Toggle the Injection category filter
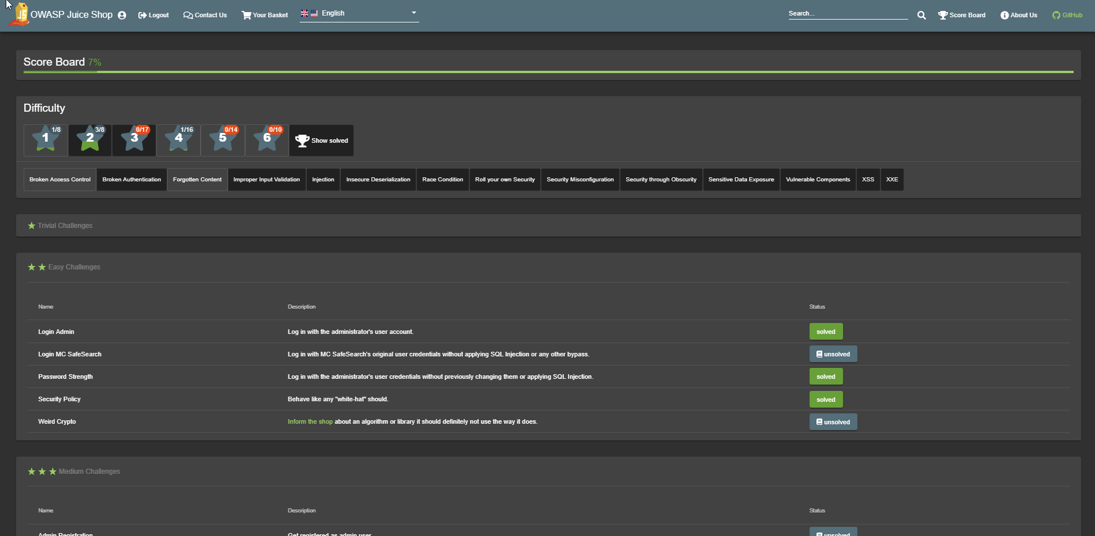1095x536 pixels. point(323,179)
